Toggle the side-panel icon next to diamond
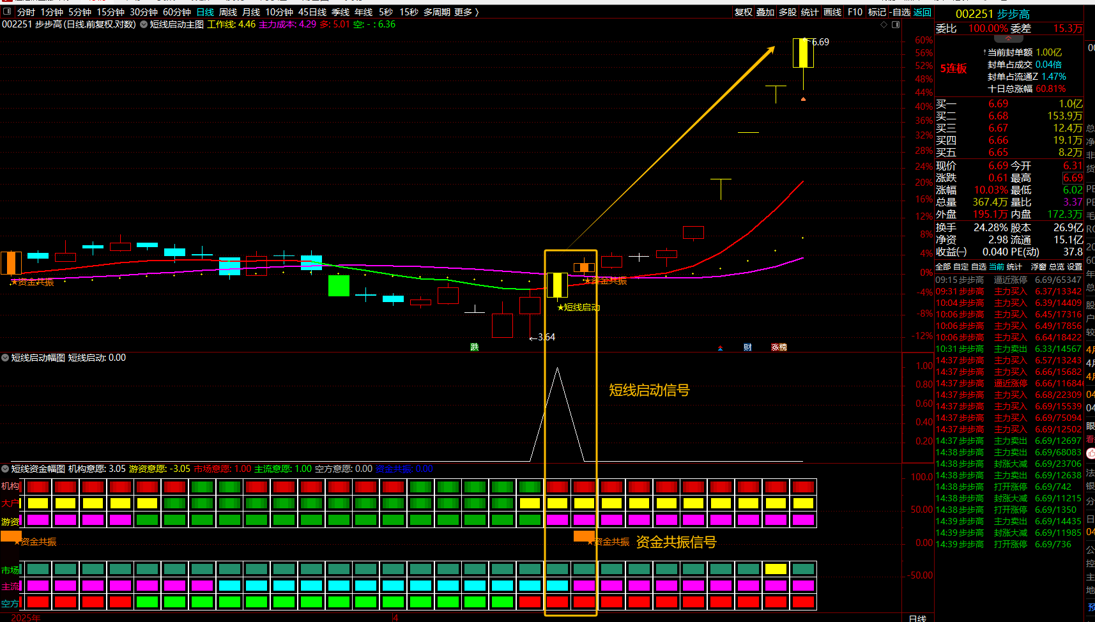 896,25
